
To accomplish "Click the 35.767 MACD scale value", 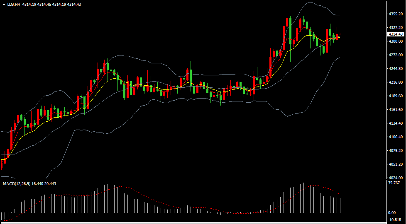I will pos(394,183).
